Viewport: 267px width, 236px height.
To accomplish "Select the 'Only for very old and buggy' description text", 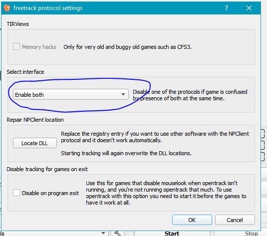I will (x=127, y=47).
